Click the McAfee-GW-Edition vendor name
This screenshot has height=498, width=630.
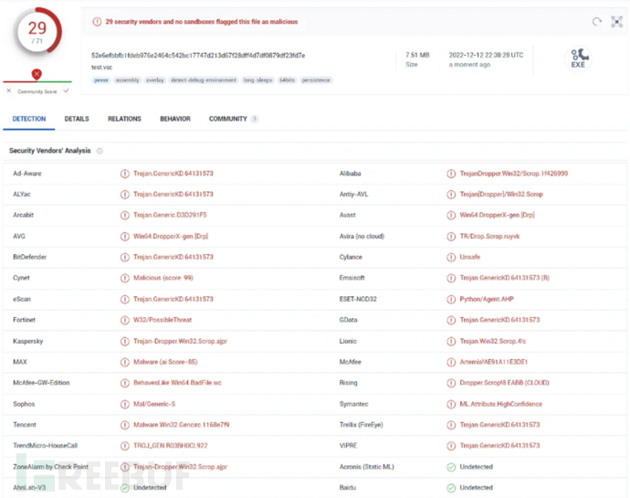(41, 383)
